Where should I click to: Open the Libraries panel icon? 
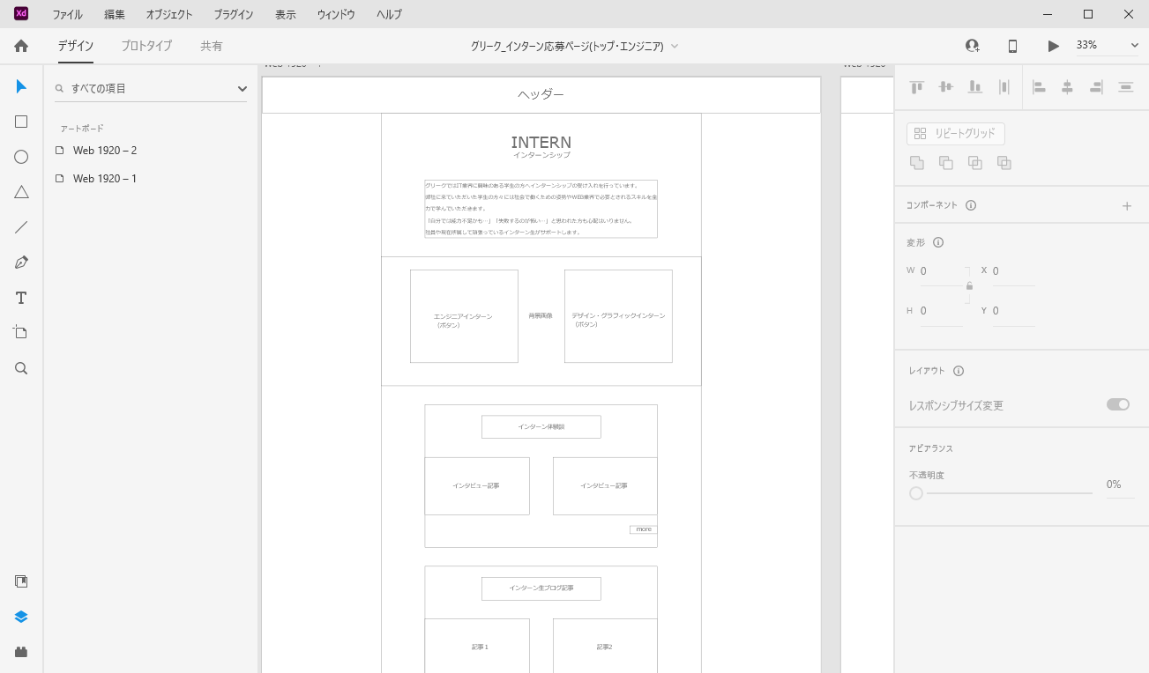coord(21,581)
